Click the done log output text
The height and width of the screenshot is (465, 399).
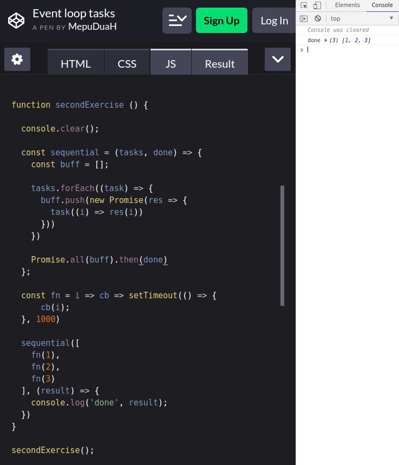pyautogui.click(x=314, y=40)
